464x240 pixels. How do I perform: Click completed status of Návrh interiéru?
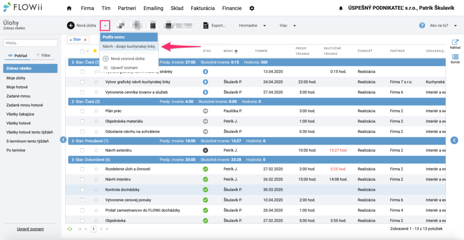click(205, 179)
